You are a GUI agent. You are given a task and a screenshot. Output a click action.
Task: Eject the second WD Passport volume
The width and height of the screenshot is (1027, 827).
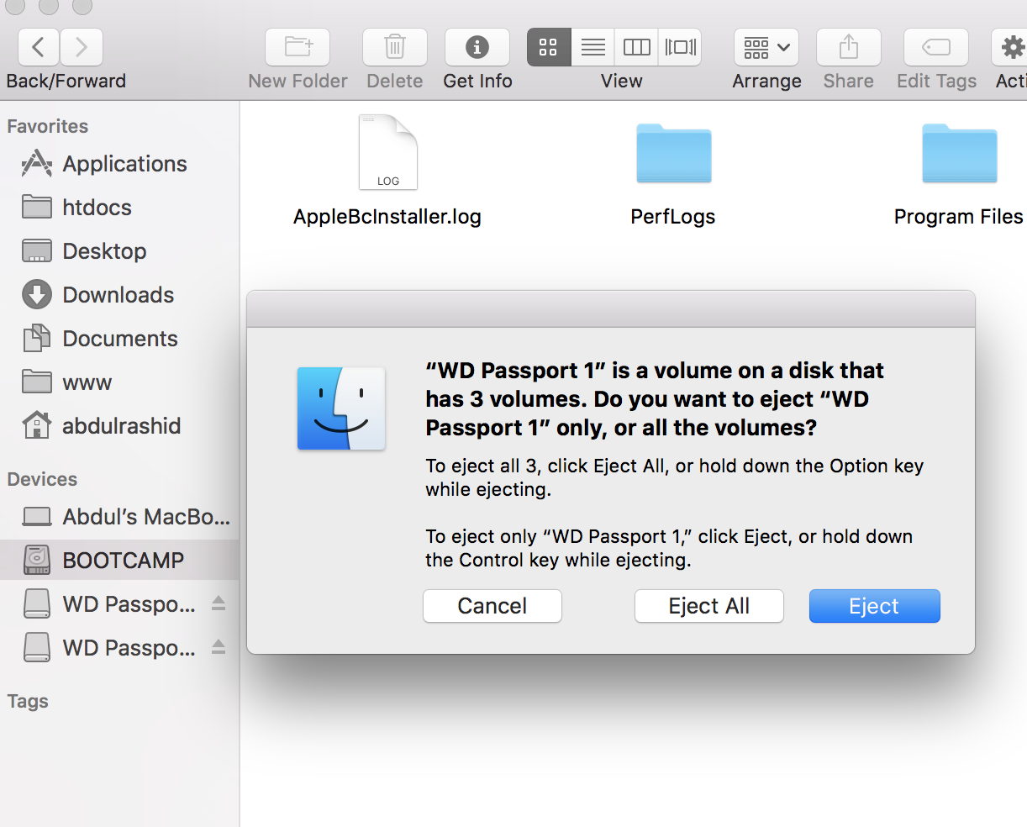click(219, 647)
